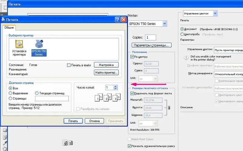This screenshot has height=151, width=243.
Task: Click the help question mark button
Action: 118,19
